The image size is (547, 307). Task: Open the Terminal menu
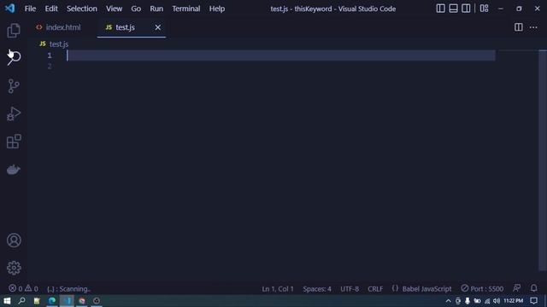point(186,9)
